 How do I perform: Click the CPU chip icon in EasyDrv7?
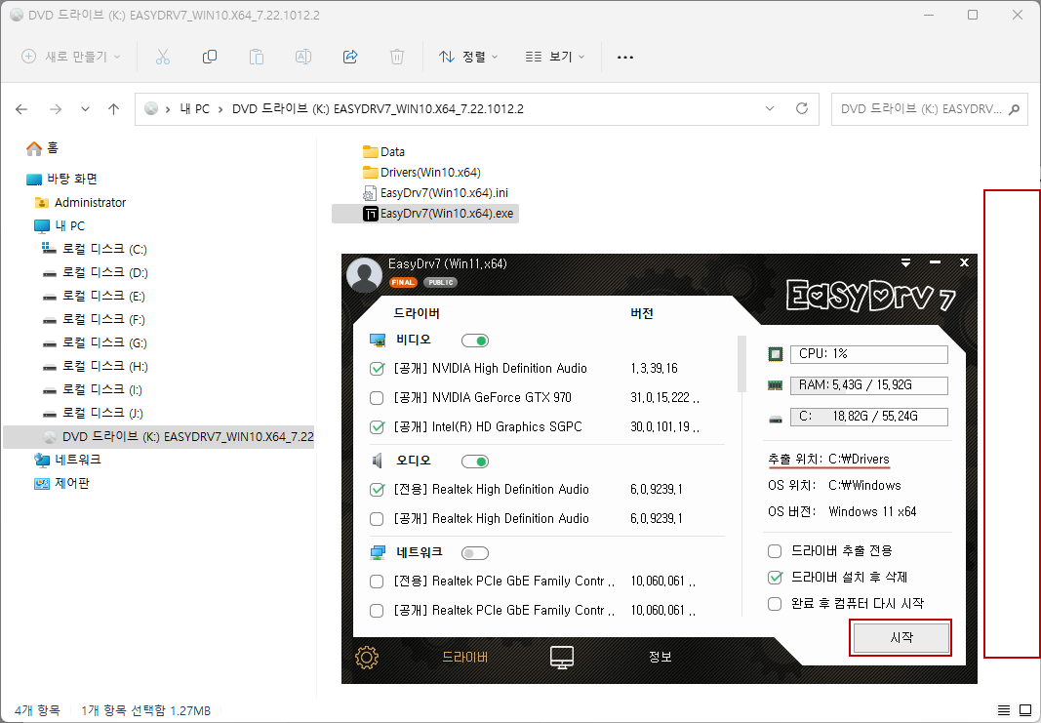point(775,354)
